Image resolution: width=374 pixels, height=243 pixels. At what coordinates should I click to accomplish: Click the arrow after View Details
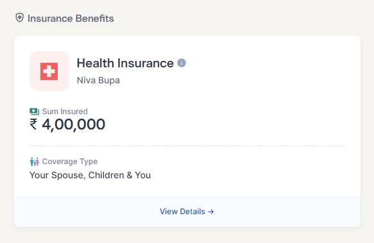coord(211,212)
